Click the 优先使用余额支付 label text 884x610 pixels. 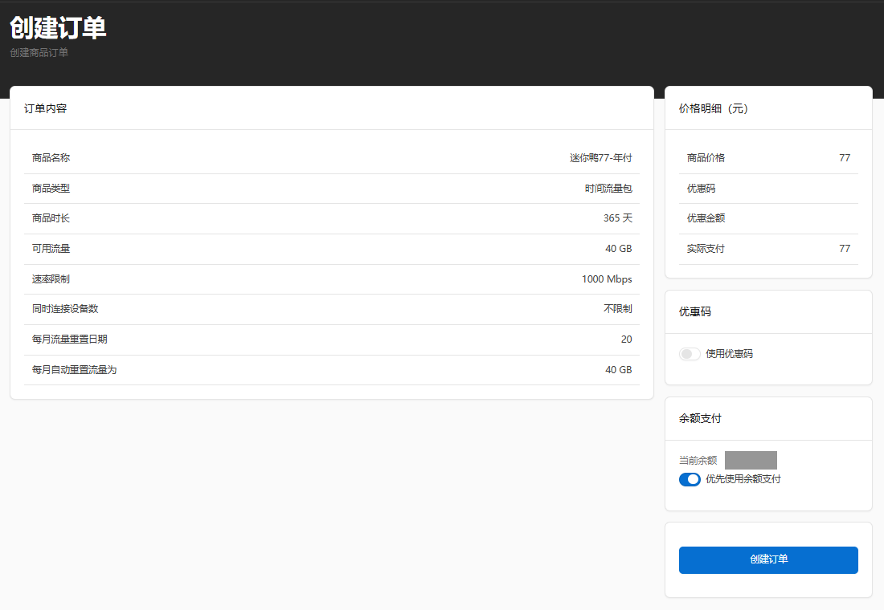click(x=743, y=478)
